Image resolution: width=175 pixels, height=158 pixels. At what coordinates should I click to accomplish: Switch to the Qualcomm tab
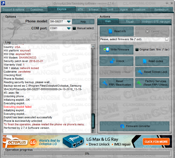coord(37,10)
